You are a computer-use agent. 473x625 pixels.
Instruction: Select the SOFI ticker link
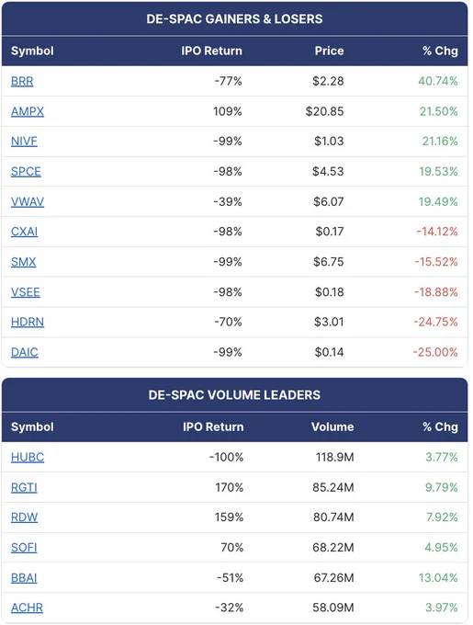(x=24, y=548)
